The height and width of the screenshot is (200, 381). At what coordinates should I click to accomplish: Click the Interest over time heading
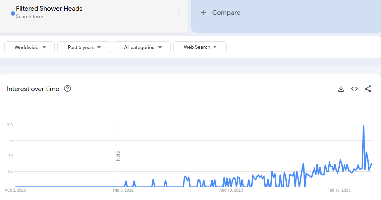point(33,89)
